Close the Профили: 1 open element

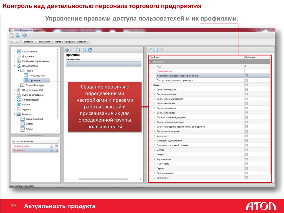click(56, 150)
